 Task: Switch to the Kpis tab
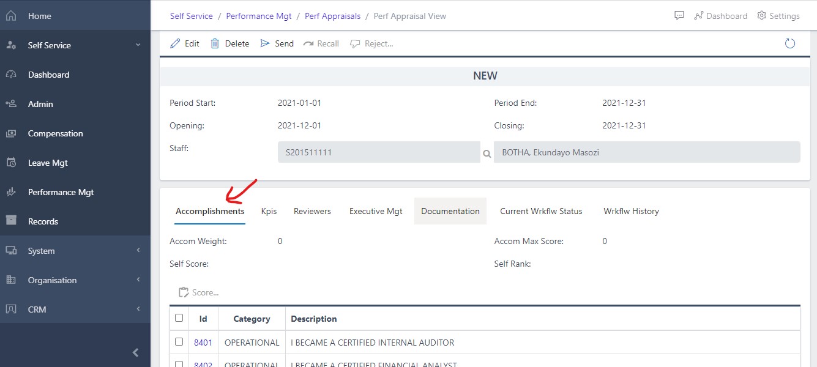coord(269,210)
